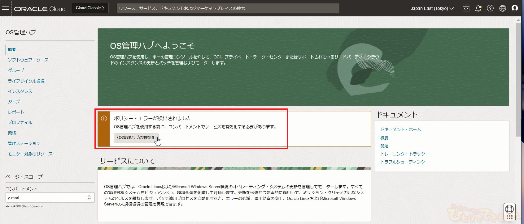The width and height of the screenshot is (524, 224).
Task: Open トラブルシューティング link
Action: click(x=403, y=162)
